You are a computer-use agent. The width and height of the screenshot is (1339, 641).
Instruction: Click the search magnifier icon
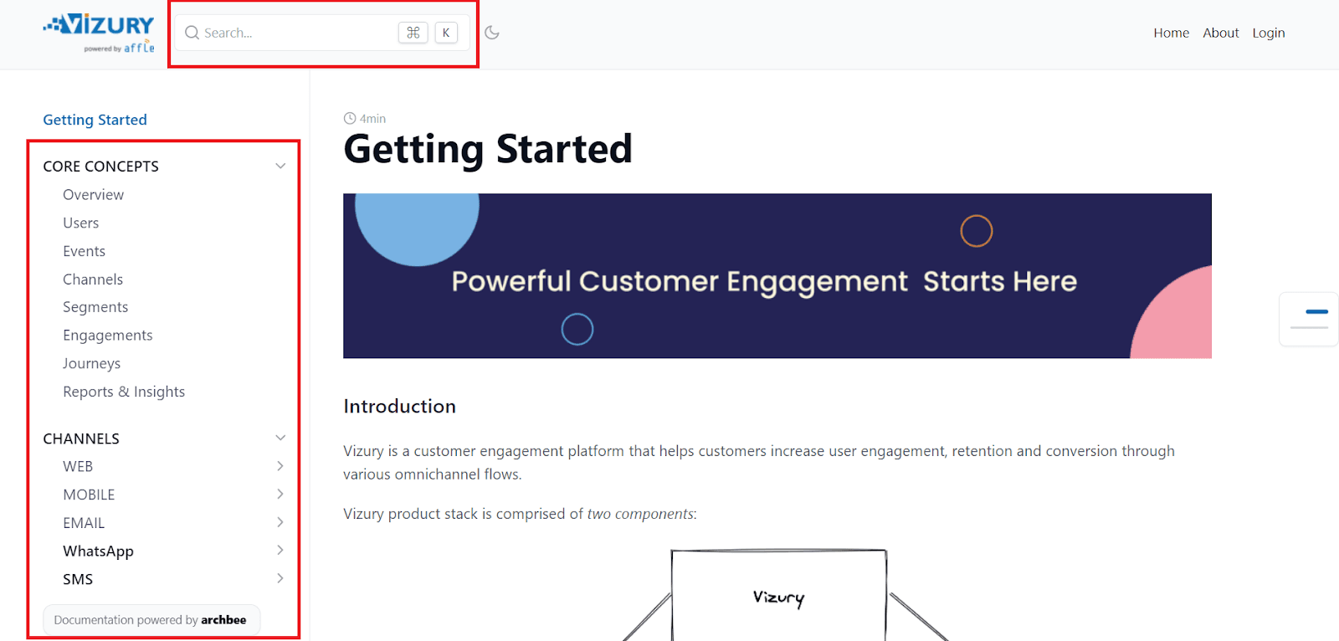click(x=192, y=33)
